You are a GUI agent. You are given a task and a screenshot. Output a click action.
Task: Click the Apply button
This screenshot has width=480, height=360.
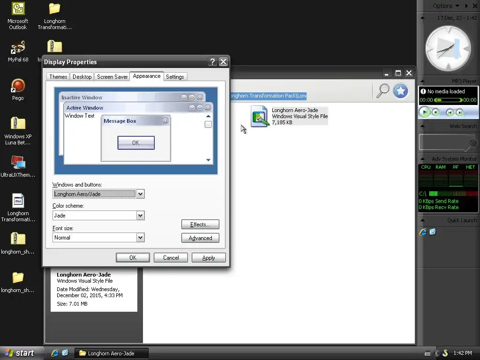[x=209, y=258]
